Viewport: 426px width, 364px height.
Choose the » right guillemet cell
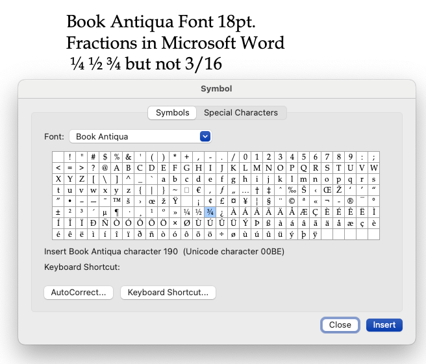coord(175,212)
